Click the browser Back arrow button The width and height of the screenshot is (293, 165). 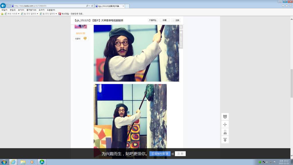[3, 6]
